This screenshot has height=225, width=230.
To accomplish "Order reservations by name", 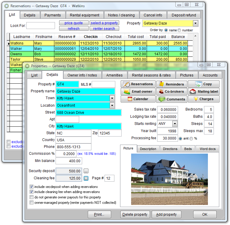I will coord(166,30).
